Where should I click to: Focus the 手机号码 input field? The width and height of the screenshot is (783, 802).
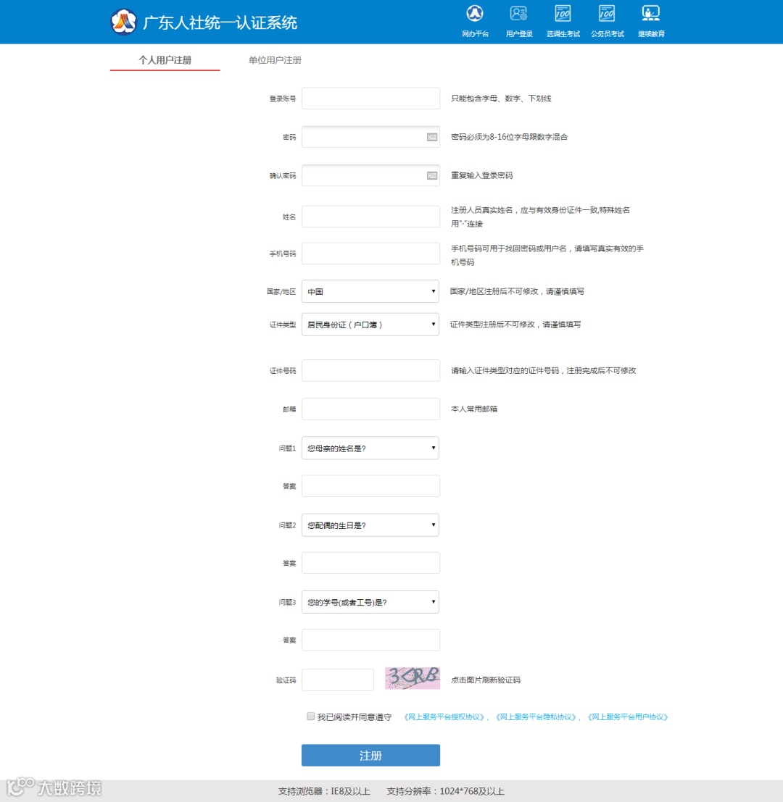pyautogui.click(x=370, y=253)
